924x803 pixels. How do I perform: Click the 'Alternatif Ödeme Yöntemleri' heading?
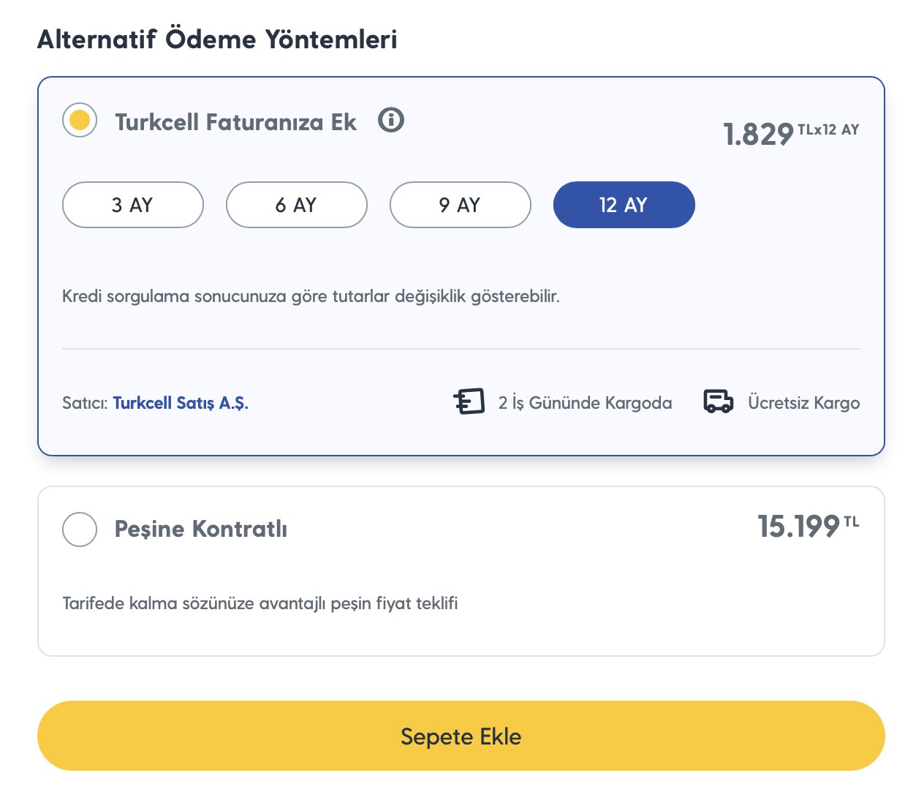[x=217, y=39]
